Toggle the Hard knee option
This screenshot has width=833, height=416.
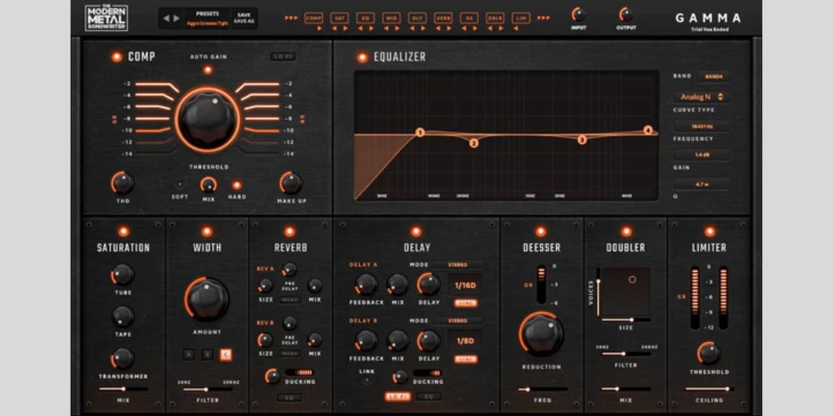click(x=237, y=184)
